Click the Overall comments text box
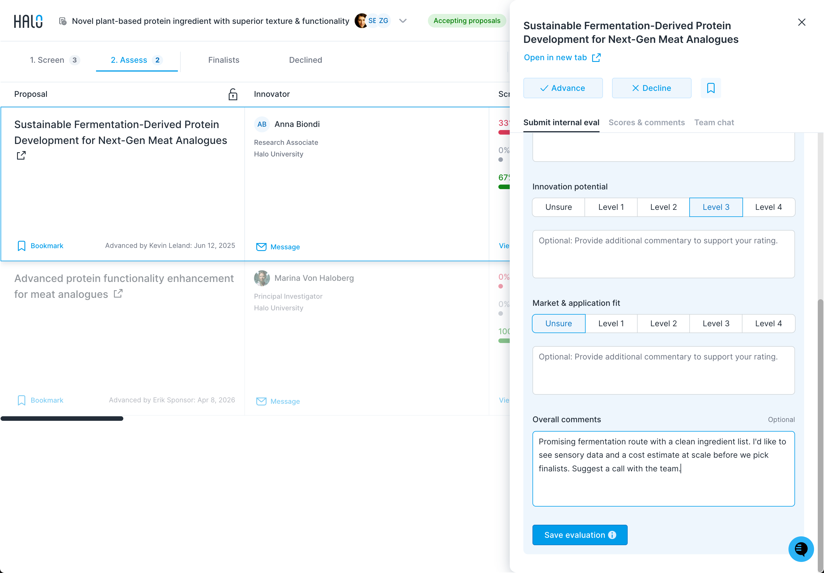This screenshot has height=573, width=824. point(663,469)
